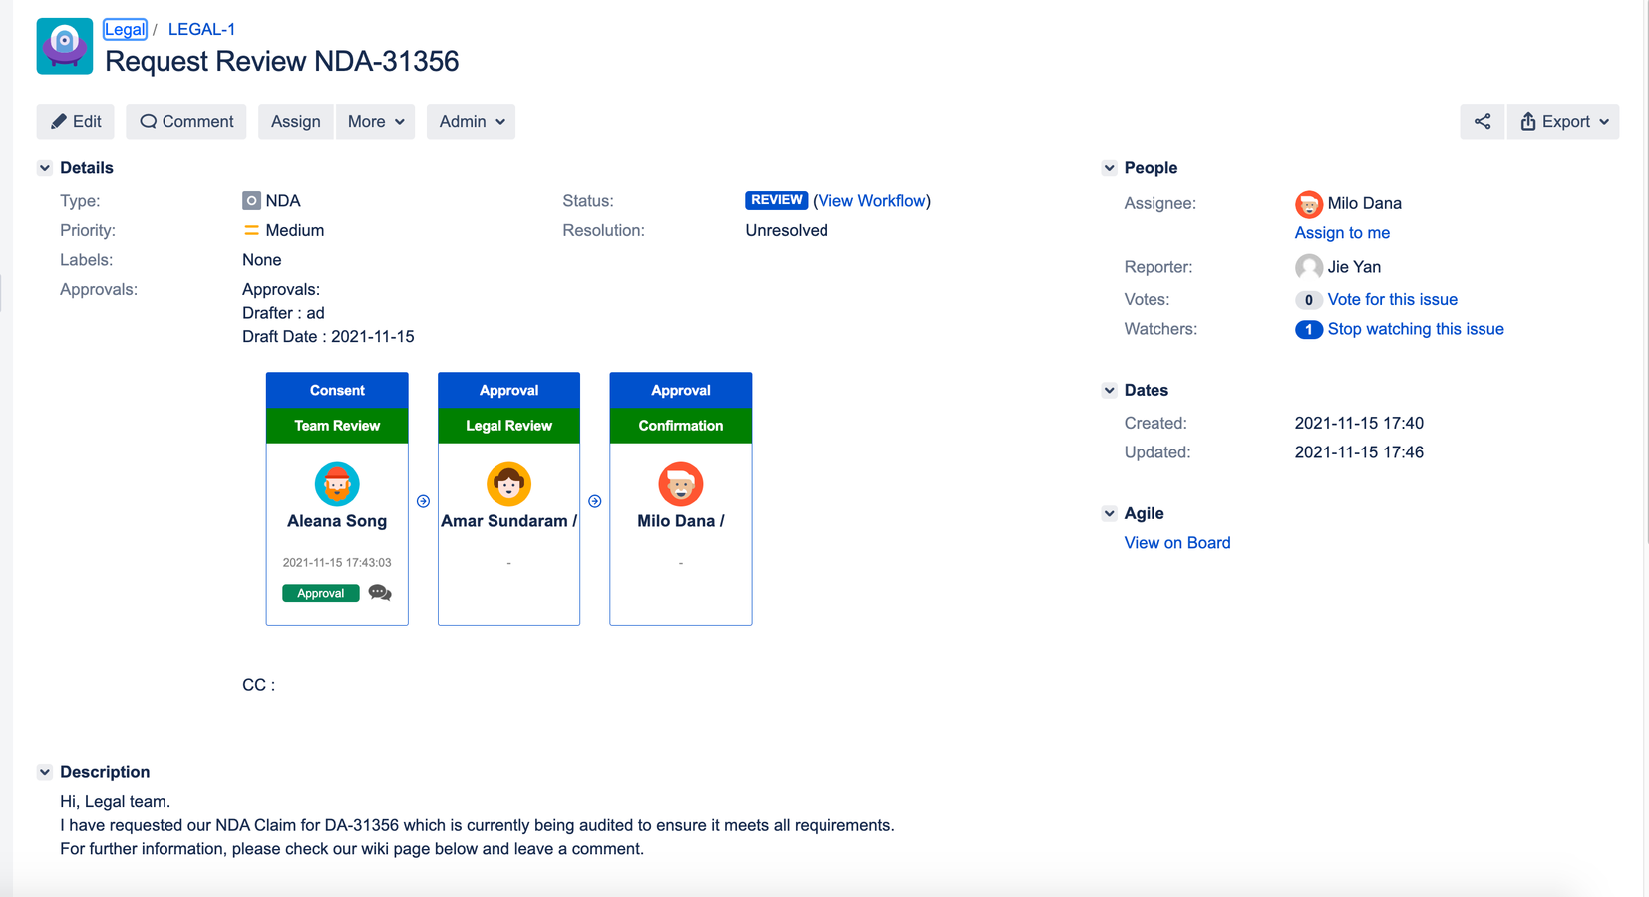Image resolution: width=1649 pixels, height=897 pixels.
Task: Click the NDA issue type icon
Action: tap(251, 201)
